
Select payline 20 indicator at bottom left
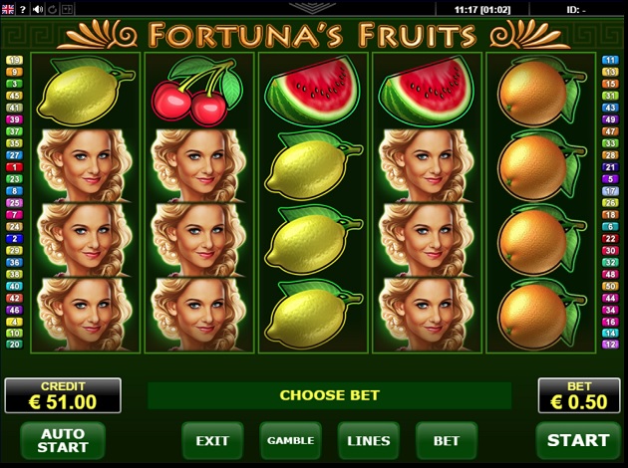(14, 345)
